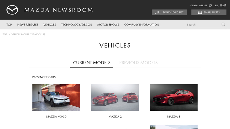The image size is (230, 129).
Task: Select the Current Models tab
Action: (92, 63)
